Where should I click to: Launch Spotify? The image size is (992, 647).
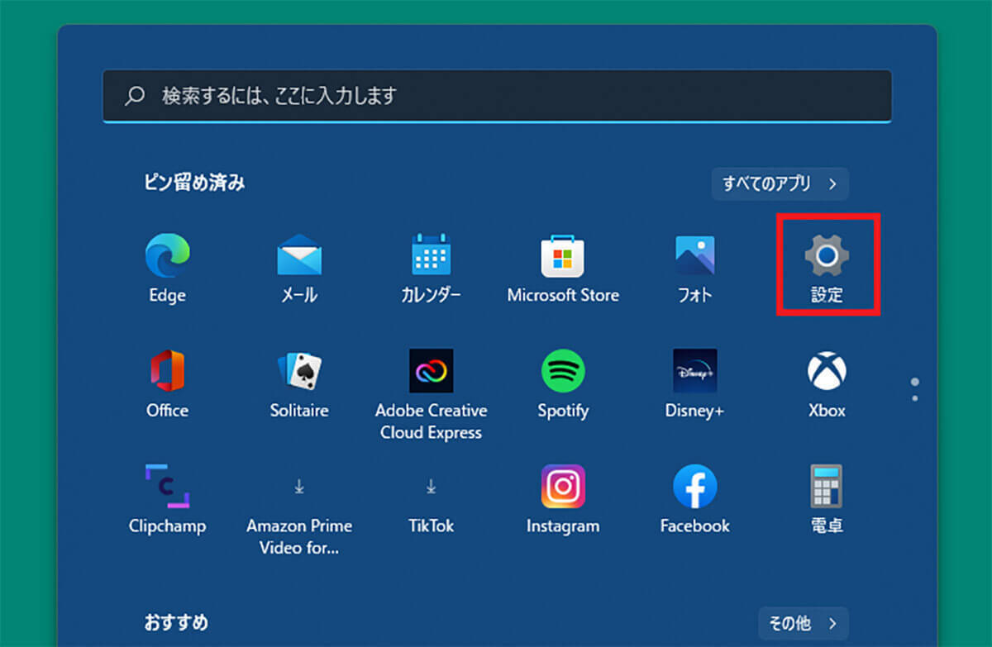(x=563, y=383)
